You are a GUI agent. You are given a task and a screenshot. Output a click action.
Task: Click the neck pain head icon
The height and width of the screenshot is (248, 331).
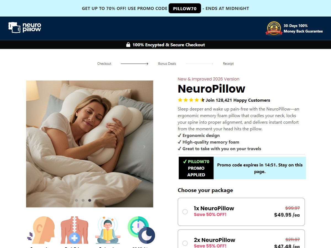pyautogui.click(x=41, y=230)
